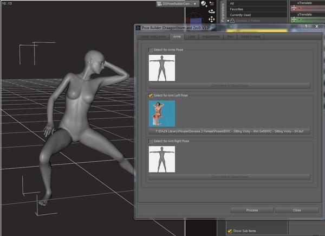Click the pan camera arrows icon

(x=211, y=20)
